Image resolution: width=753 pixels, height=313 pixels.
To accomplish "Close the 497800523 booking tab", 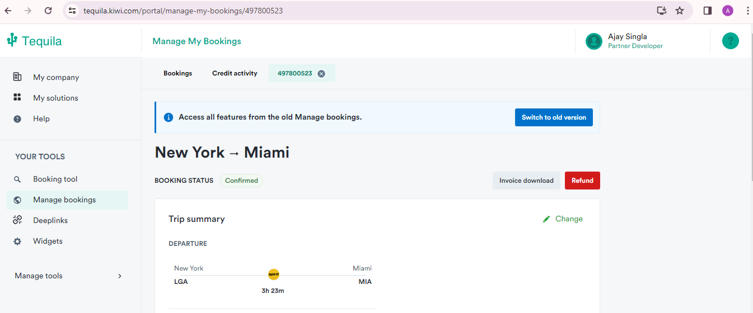I will [321, 74].
